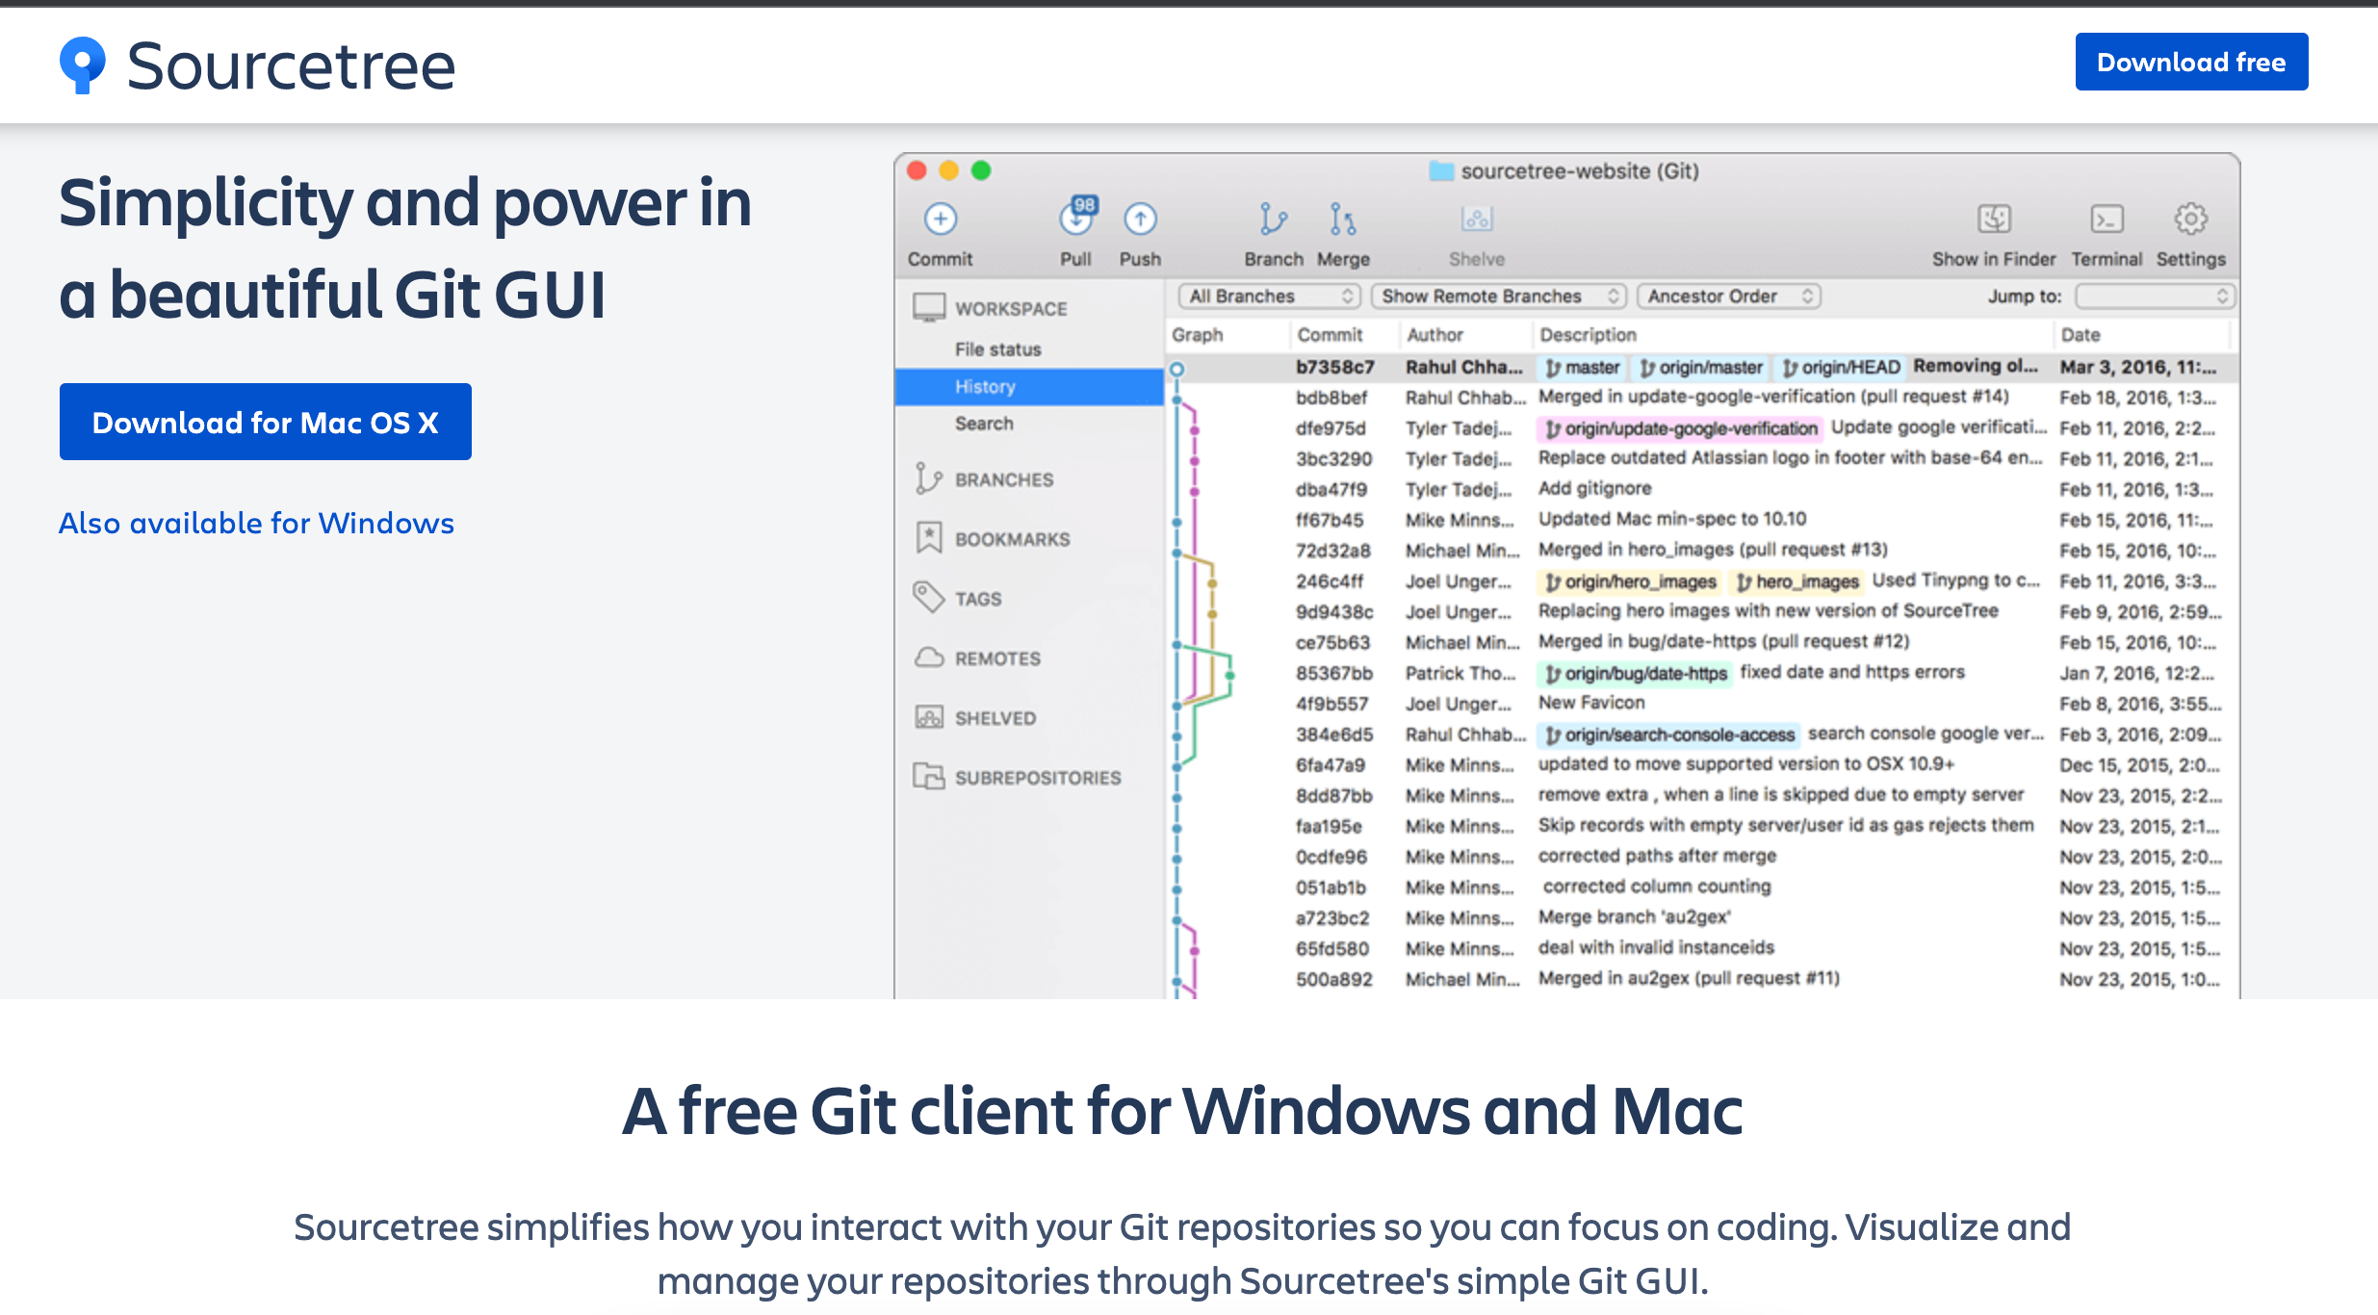Click the Shelved sidebar icon
Image resolution: width=2378 pixels, height=1315 pixels.
929,717
